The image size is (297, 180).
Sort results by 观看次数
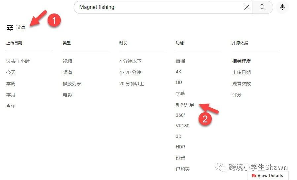241,83
